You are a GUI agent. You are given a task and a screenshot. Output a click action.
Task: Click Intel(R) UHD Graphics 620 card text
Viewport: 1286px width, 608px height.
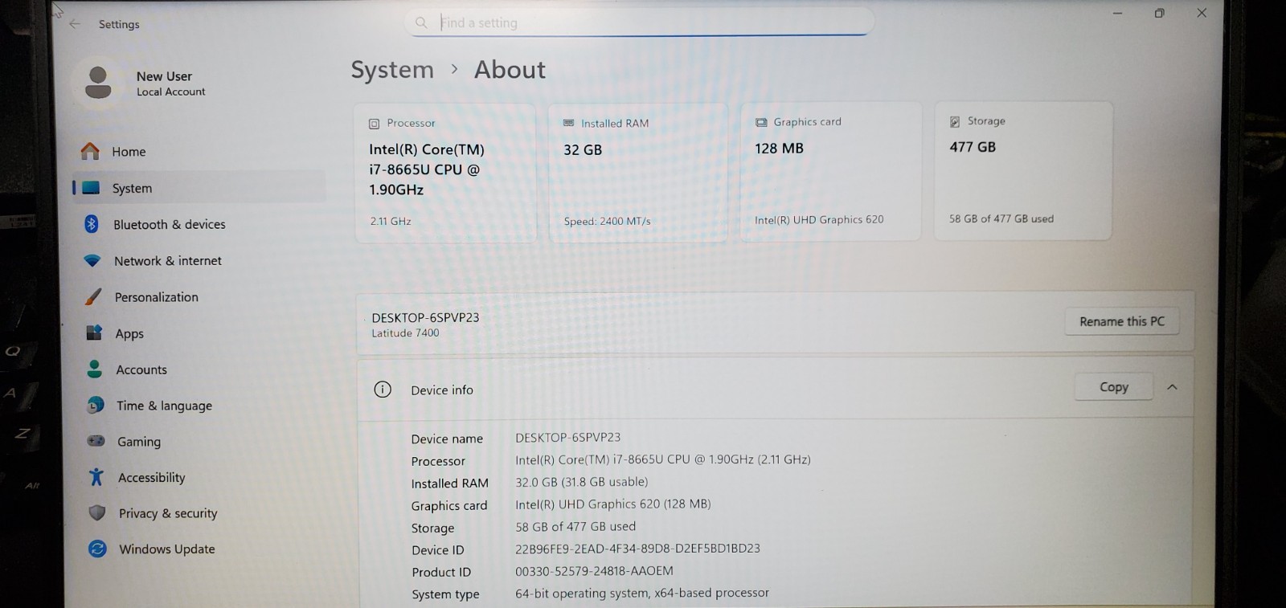click(x=819, y=219)
